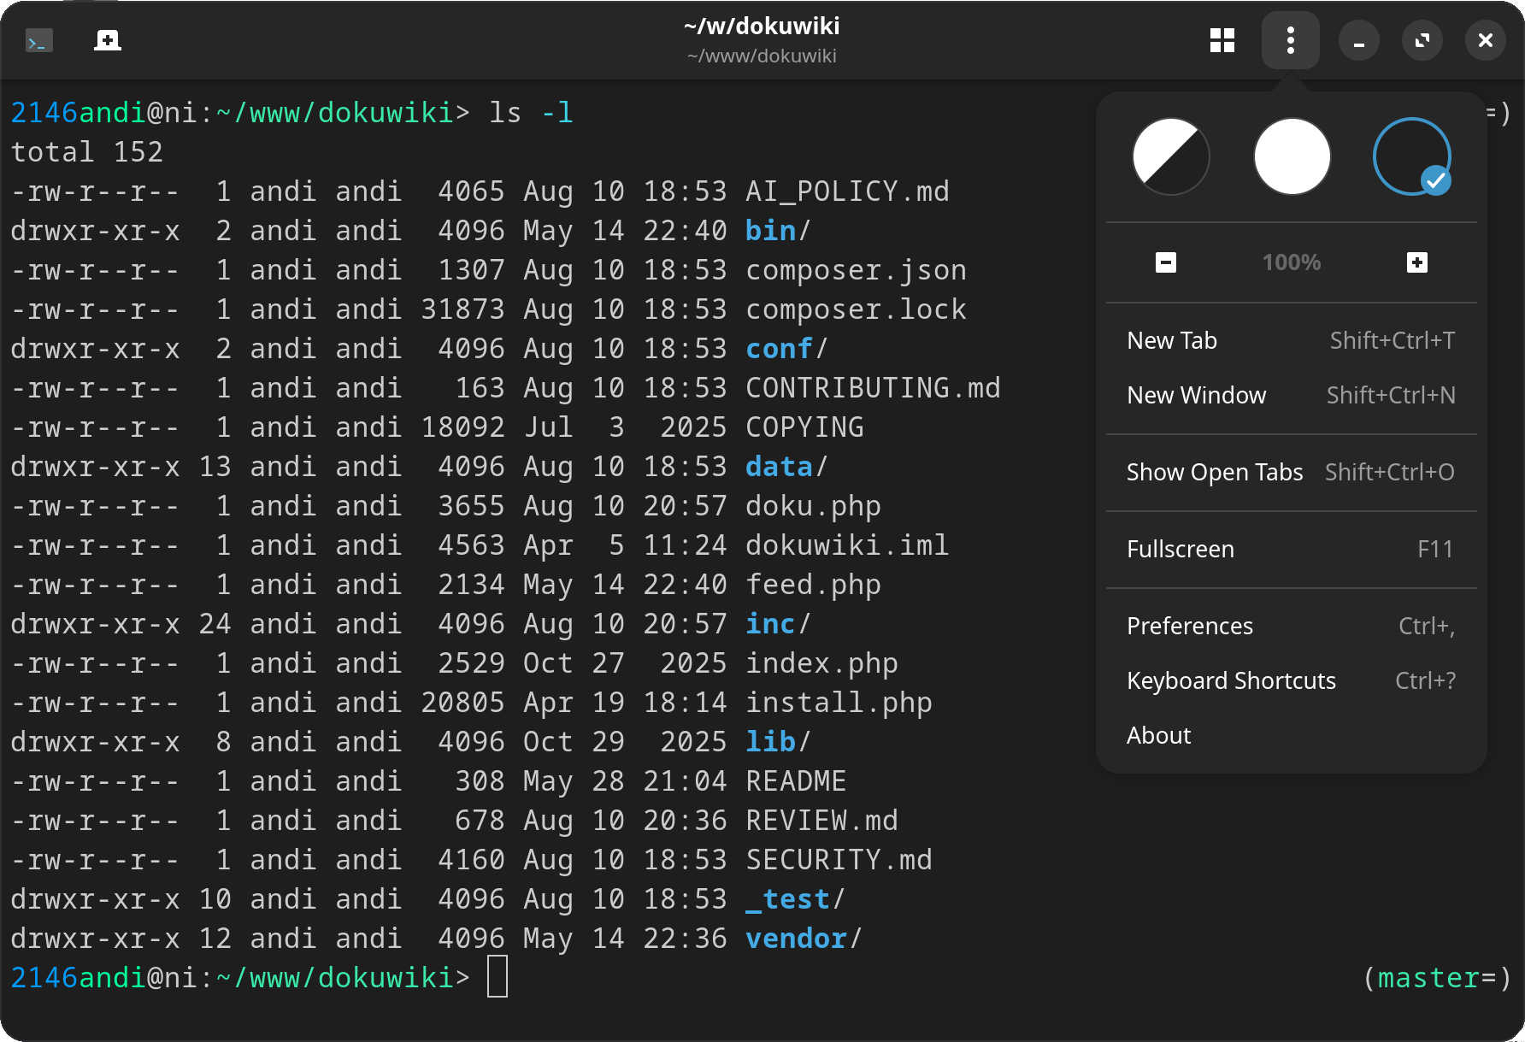This screenshot has width=1525, height=1042.
Task: Click the window title ~/w/dokuwiki
Action: tap(762, 26)
